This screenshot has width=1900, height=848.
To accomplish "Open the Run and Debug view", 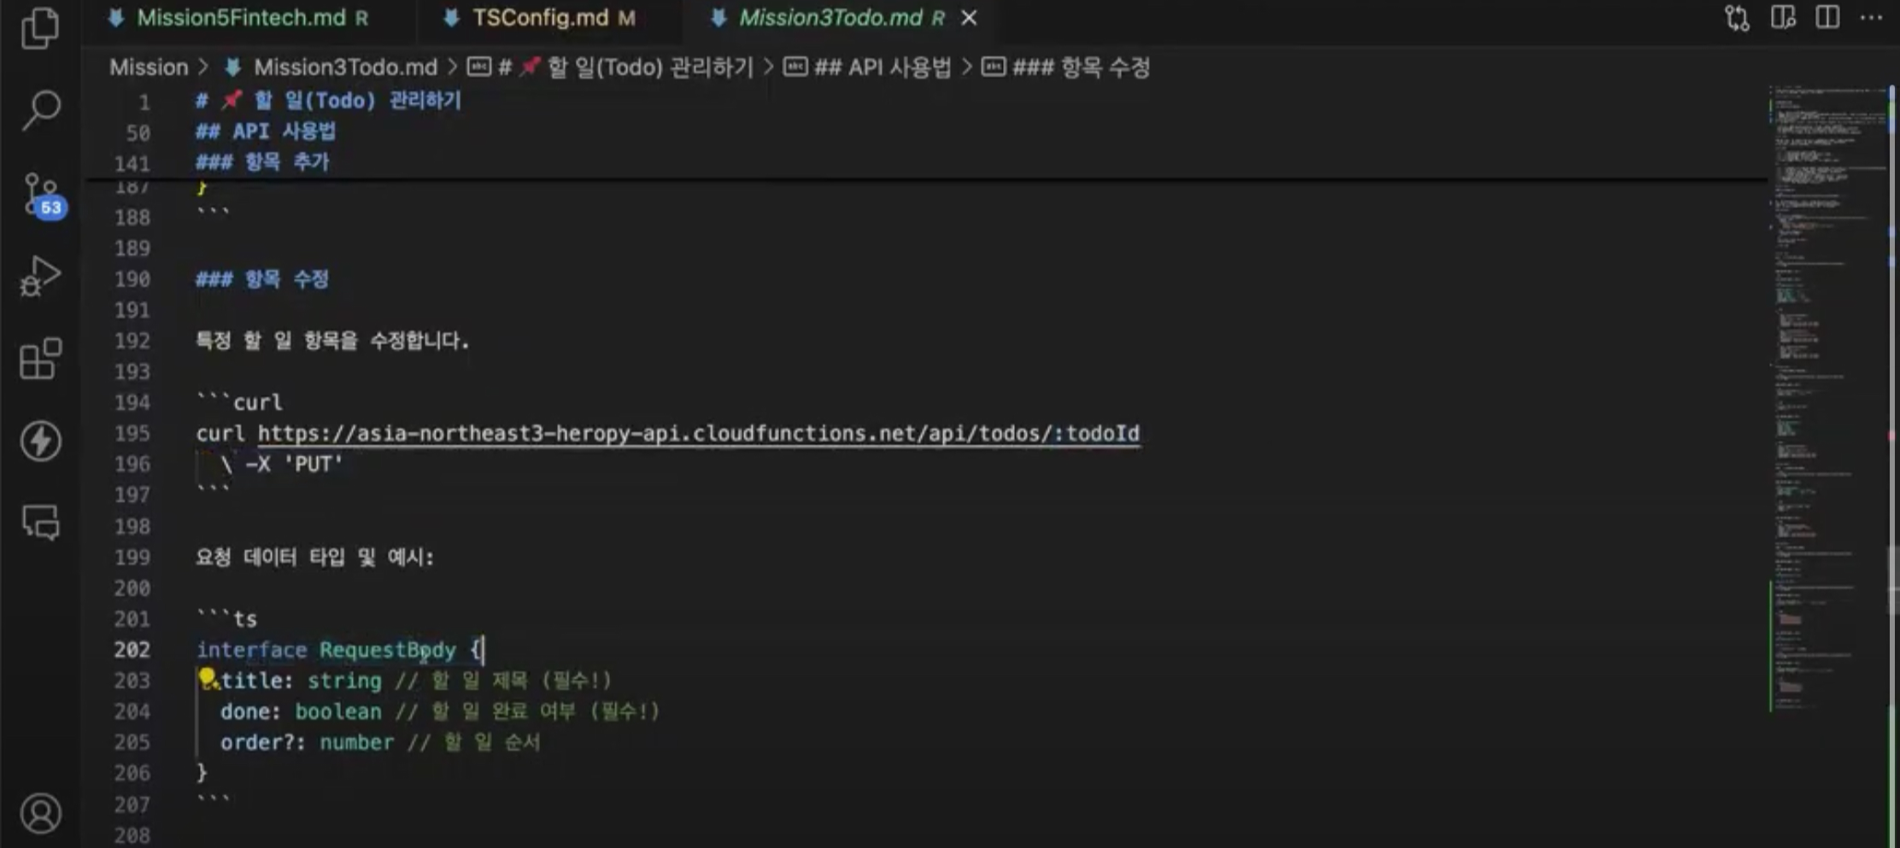I will pos(40,276).
